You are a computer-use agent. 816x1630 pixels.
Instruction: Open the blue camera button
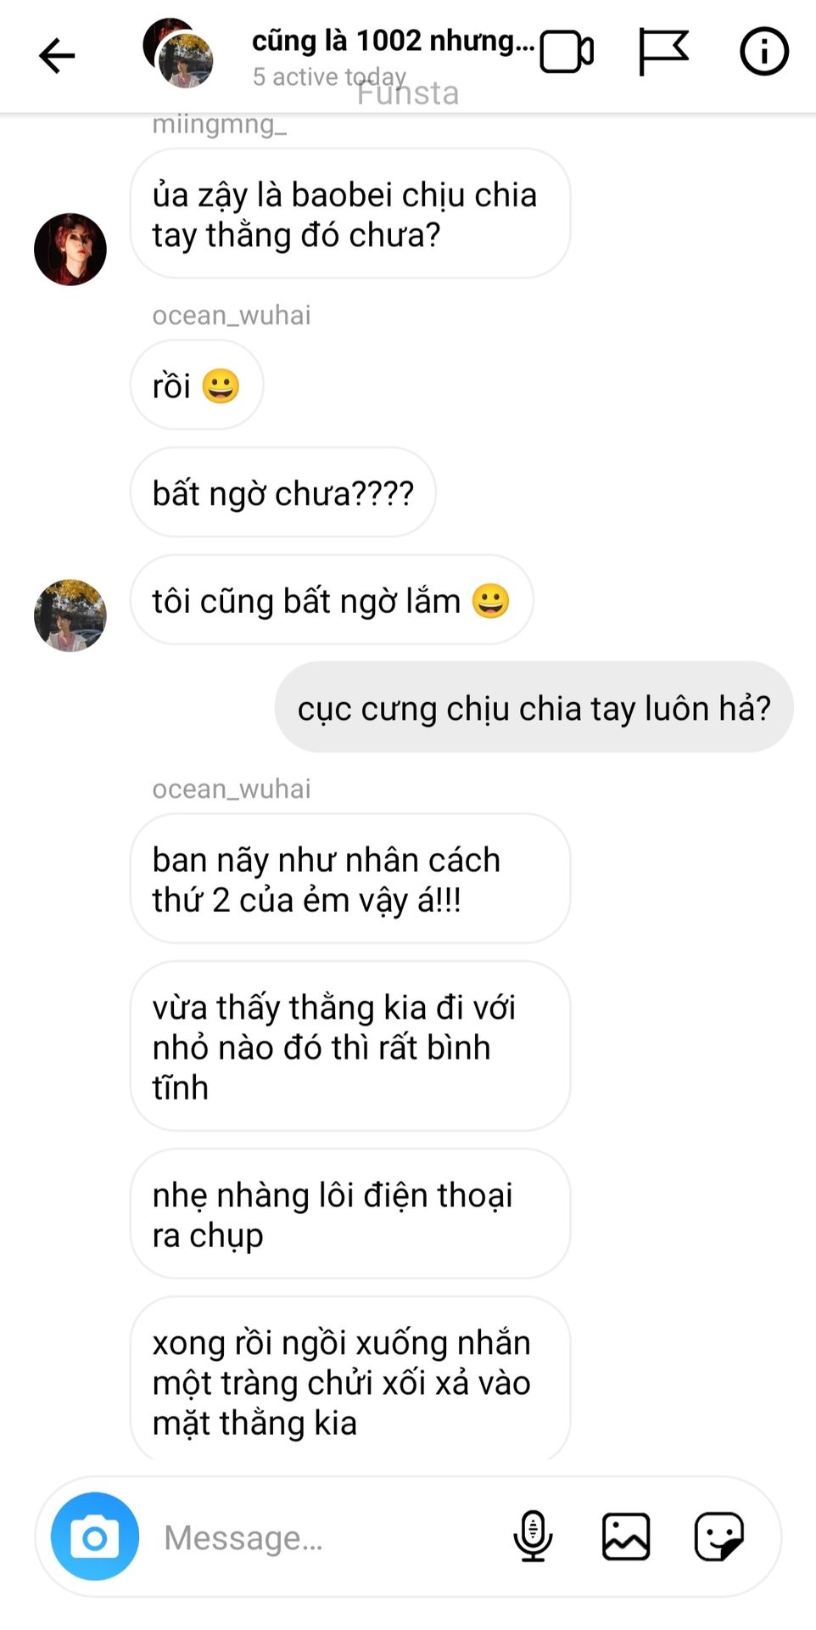click(95, 1536)
